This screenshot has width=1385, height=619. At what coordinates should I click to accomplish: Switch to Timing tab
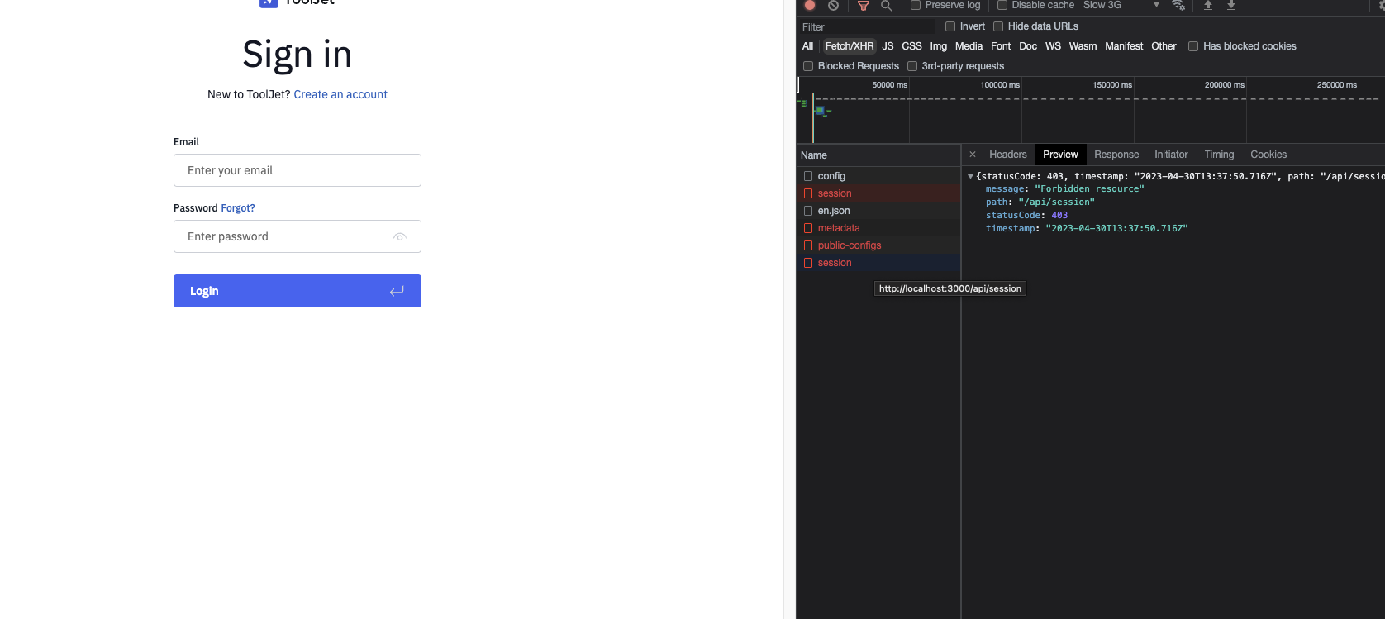pos(1219,155)
